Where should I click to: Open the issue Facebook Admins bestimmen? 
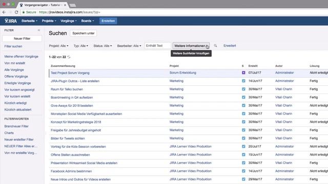[x=71, y=171]
